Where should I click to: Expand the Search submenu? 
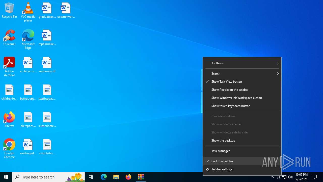(x=242, y=74)
